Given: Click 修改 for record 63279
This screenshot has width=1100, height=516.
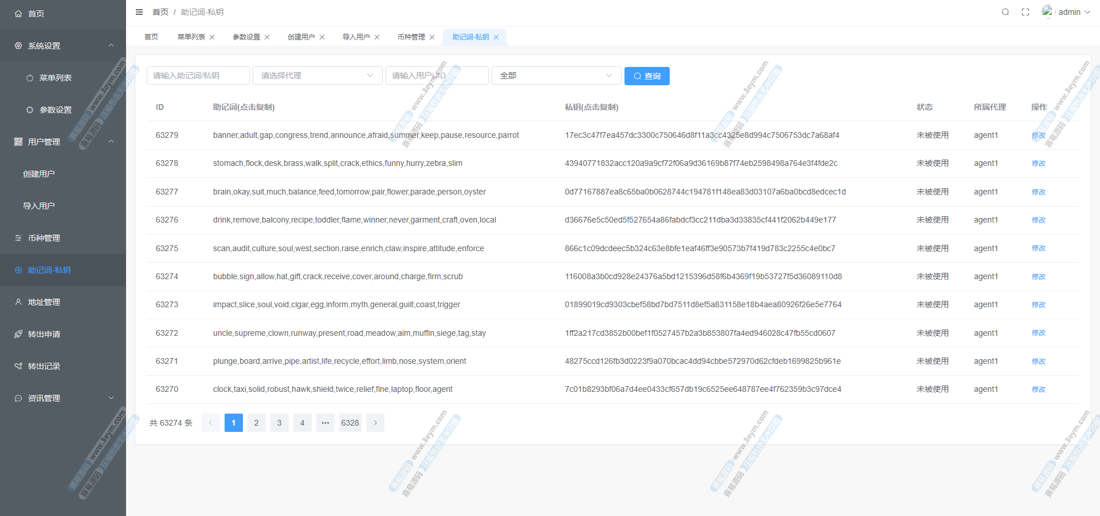Looking at the screenshot, I should (1038, 136).
